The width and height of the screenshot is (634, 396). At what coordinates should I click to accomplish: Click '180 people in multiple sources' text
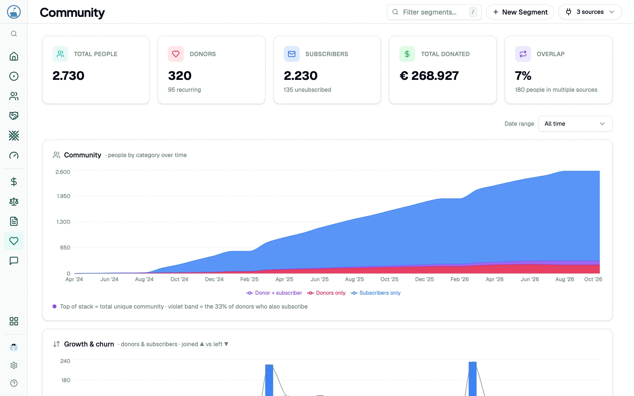coord(556,90)
